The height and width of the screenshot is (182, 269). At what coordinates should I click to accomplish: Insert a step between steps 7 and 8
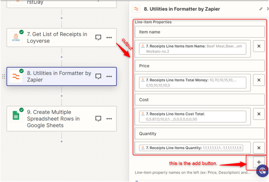62,57
